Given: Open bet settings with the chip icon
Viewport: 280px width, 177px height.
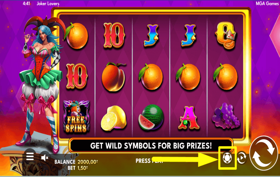Looking at the screenshot, I should click(227, 158).
